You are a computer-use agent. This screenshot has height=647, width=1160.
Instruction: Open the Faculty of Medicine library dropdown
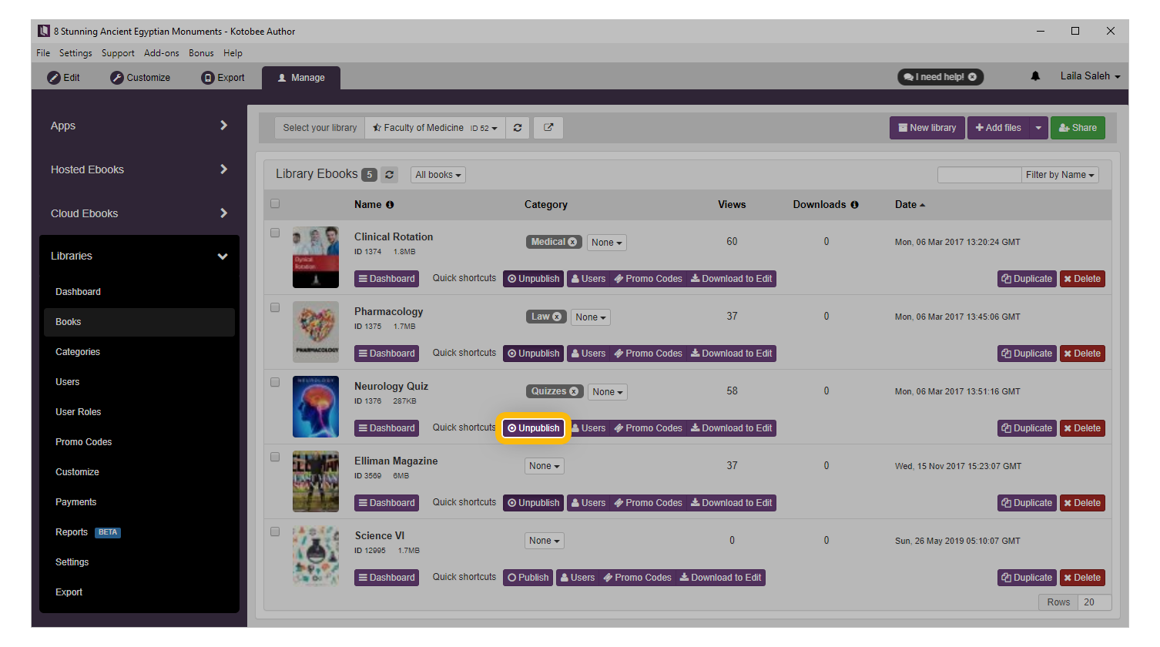[x=435, y=128]
